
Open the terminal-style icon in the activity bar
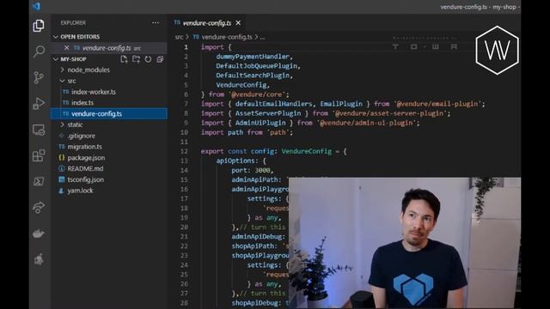pos(39,181)
